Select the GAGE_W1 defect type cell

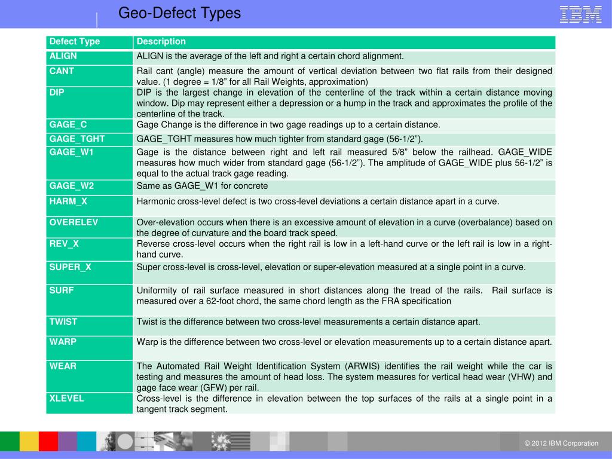pos(90,163)
